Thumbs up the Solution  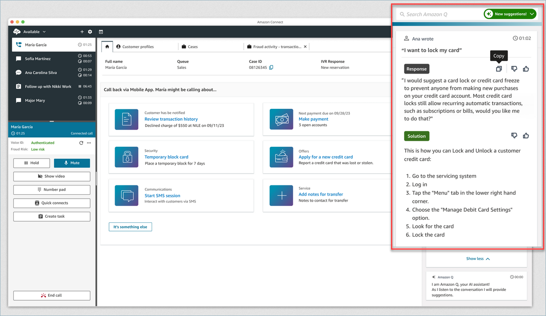pos(526,136)
